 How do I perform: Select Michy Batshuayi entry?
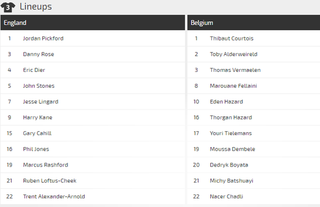[x=231, y=181]
